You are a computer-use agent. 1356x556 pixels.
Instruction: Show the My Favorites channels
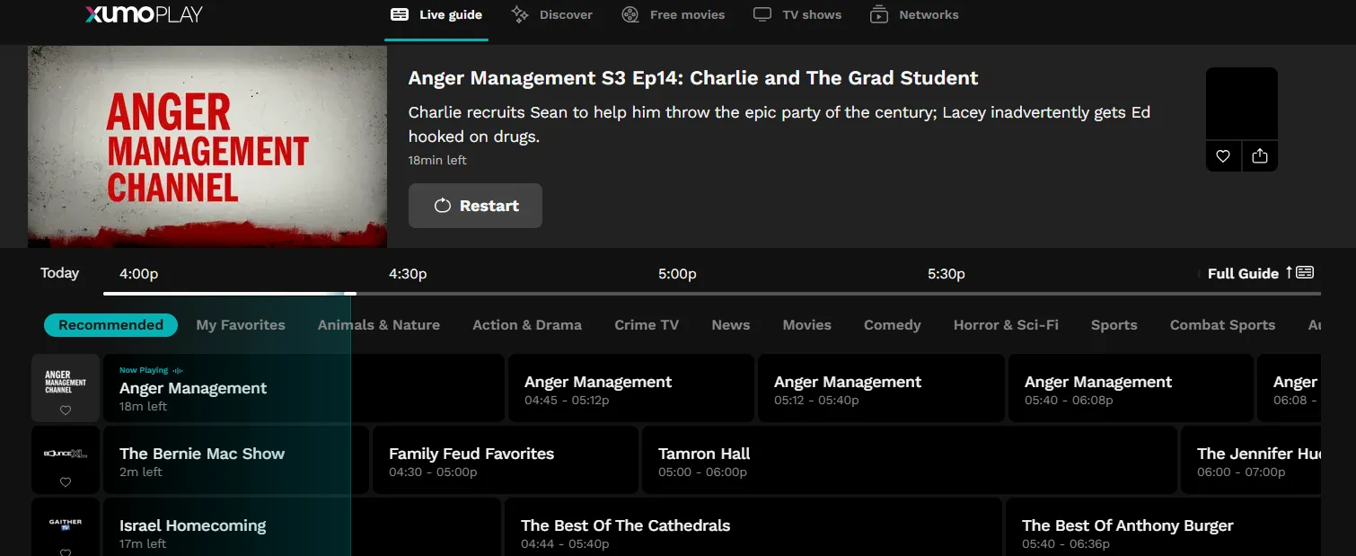click(x=241, y=325)
